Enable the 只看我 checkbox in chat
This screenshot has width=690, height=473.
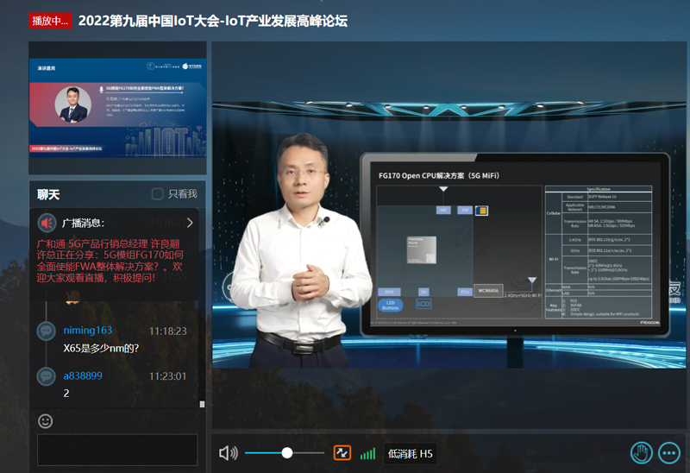click(x=157, y=194)
